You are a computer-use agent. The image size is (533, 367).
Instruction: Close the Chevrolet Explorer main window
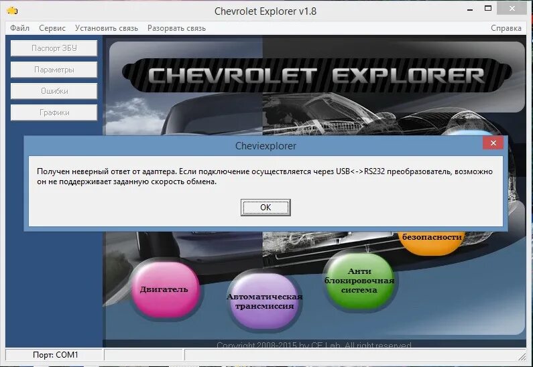tap(512, 9)
